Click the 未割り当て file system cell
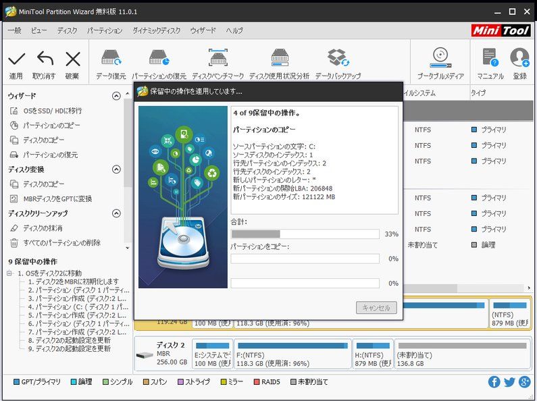Image resolution: width=537 pixels, height=401 pixels. (x=423, y=245)
